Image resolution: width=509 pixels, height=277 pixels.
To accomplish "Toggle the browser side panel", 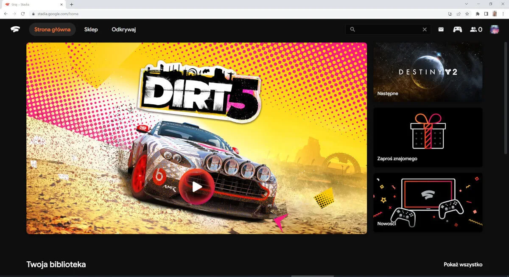I will click(486, 14).
